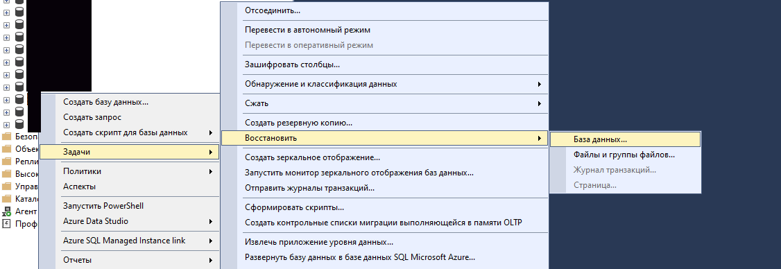
Task: Open the Отчеты submenu
Action: point(129,260)
